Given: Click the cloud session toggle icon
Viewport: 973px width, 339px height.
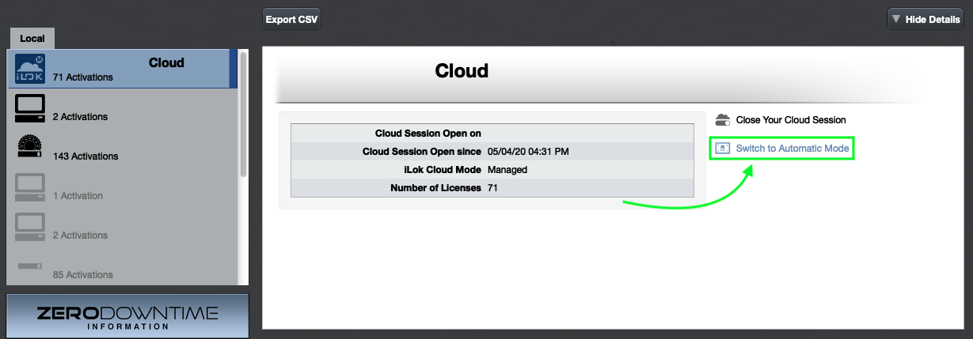Looking at the screenshot, I should (722, 120).
